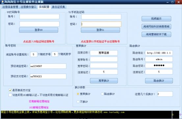
Task: Open the 注册信息管理 tab
Action: pos(10,7)
